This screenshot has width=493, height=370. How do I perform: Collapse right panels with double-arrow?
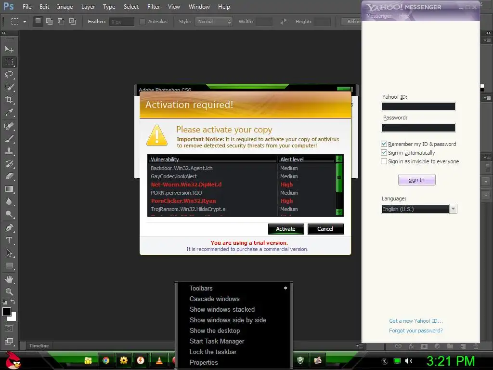coord(488,33)
